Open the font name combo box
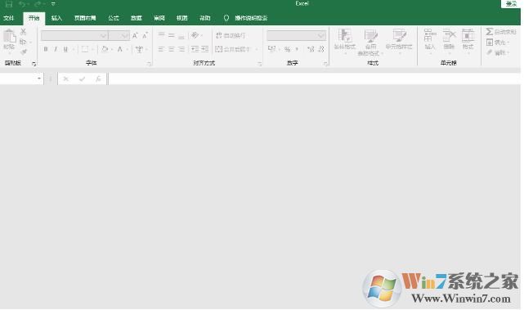The height and width of the screenshot is (310, 524). (x=74, y=35)
